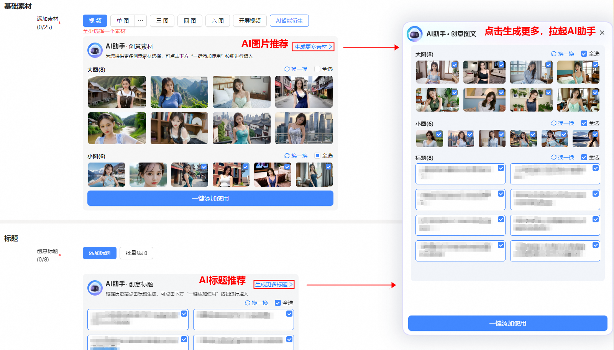Screen dimensions: 614x350
Task: Click the 生成更多素材 link
Action: 313,47
